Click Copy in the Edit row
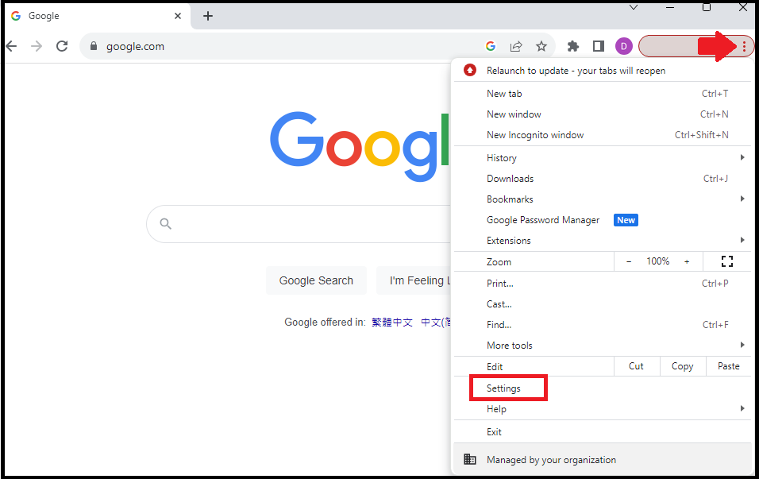This screenshot has height=479, width=759. (x=683, y=366)
